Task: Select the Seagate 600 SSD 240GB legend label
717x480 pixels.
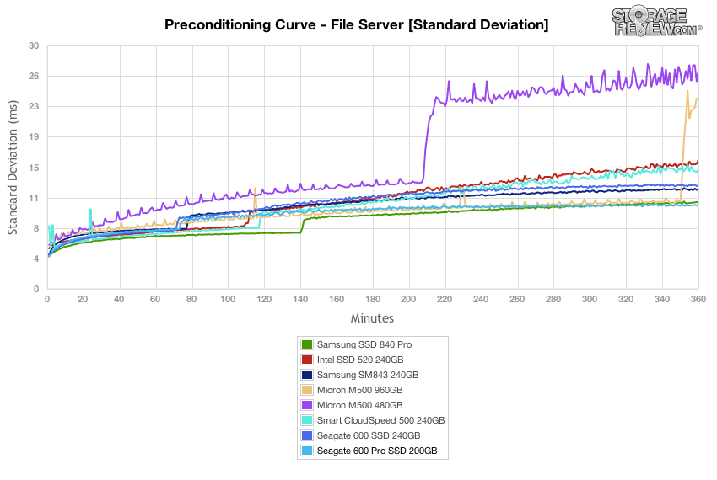Action: coord(369,435)
